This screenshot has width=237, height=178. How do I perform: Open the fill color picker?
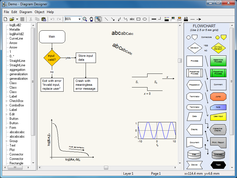click(173, 19)
